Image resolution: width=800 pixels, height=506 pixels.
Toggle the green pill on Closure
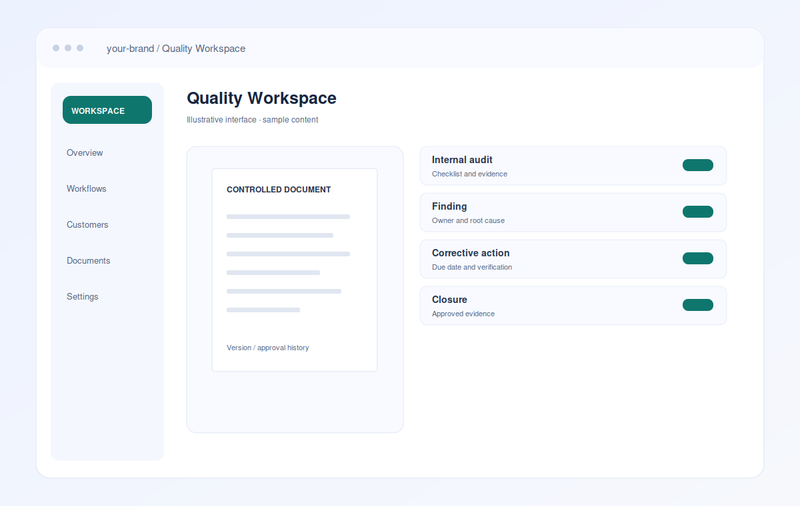698,305
